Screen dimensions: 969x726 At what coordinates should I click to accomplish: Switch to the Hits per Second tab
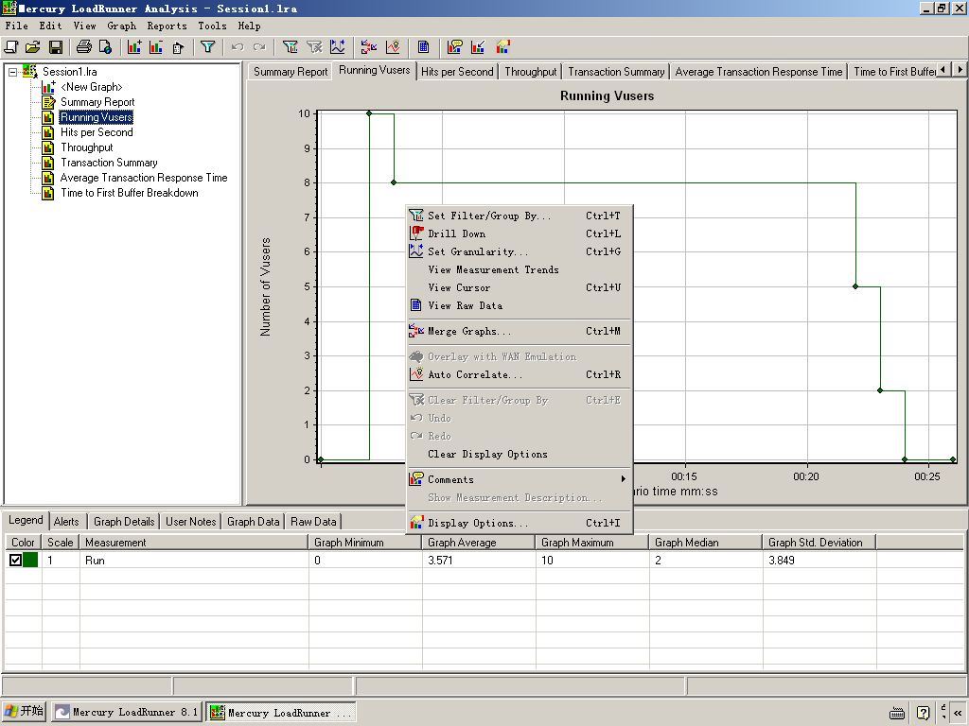coord(457,72)
